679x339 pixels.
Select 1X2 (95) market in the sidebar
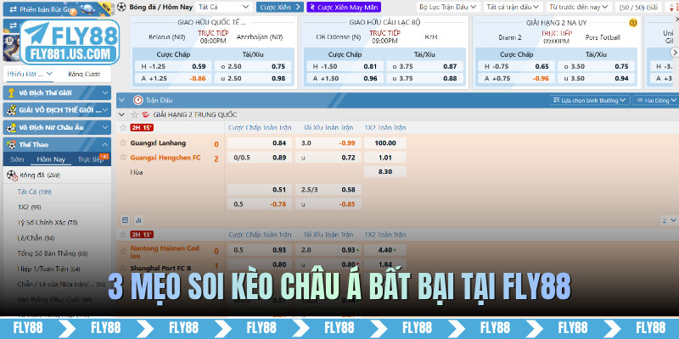point(30,207)
